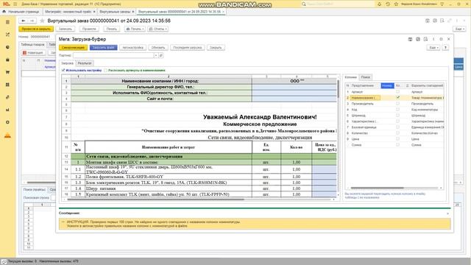Image resolution: width=471 pixels, height=265 pixels.
Task: Open the shopping cart section in sidebar
Action: click(x=8, y=72)
